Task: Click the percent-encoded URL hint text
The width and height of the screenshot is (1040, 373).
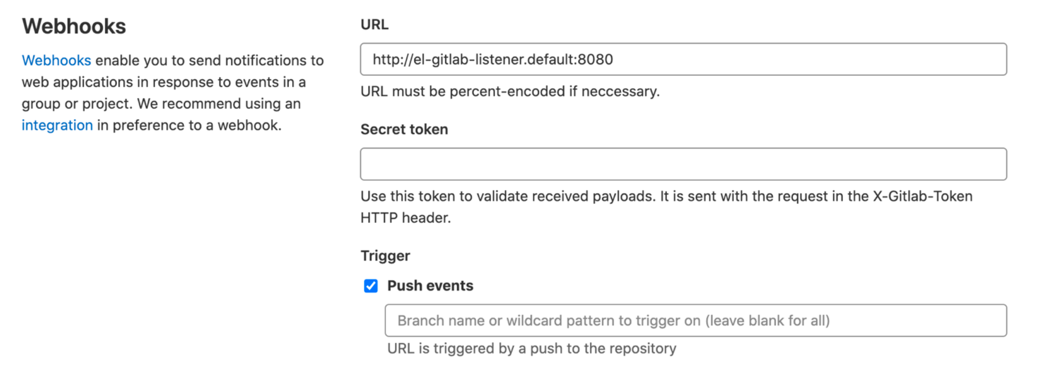Action: point(510,91)
